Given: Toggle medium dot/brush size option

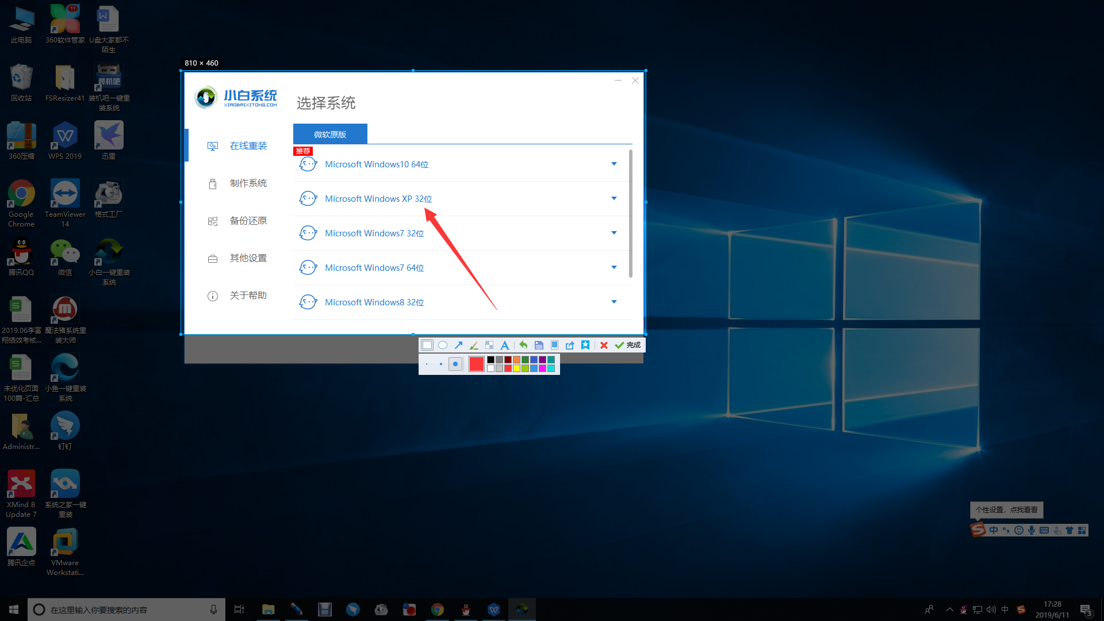Looking at the screenshot, I should click(x=440, y=364).
